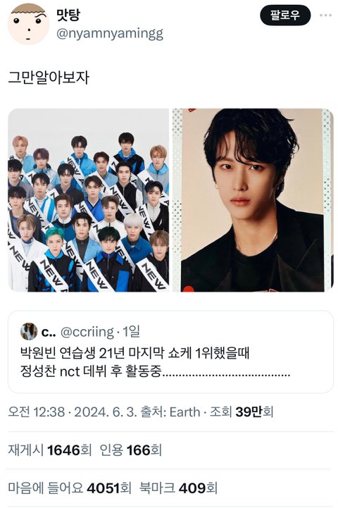Click the quoted text about 박원빈 연습생
338x508 pixels.
point(155,362)
